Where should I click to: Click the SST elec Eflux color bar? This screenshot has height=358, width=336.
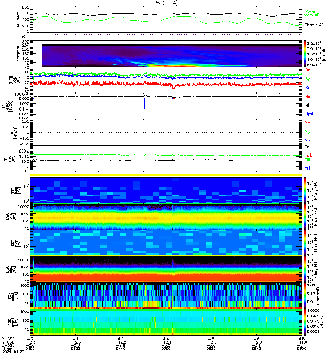click(305, 243)
